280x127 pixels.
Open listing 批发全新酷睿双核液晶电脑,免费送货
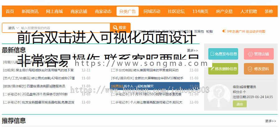(48, 102)
